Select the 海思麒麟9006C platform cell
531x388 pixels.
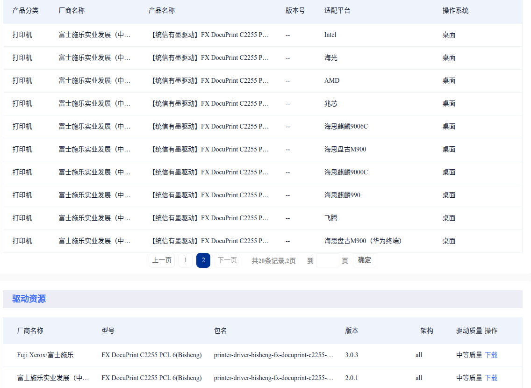tap(346, 126)
